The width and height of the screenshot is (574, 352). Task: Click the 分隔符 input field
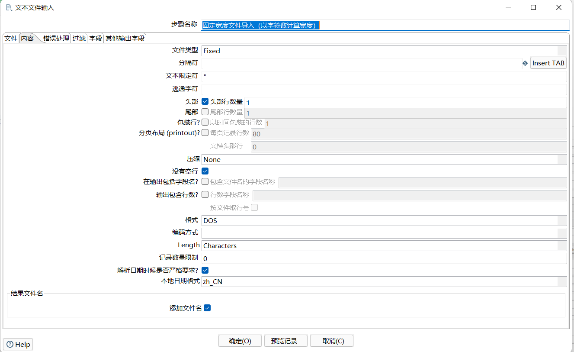(362, 63)
